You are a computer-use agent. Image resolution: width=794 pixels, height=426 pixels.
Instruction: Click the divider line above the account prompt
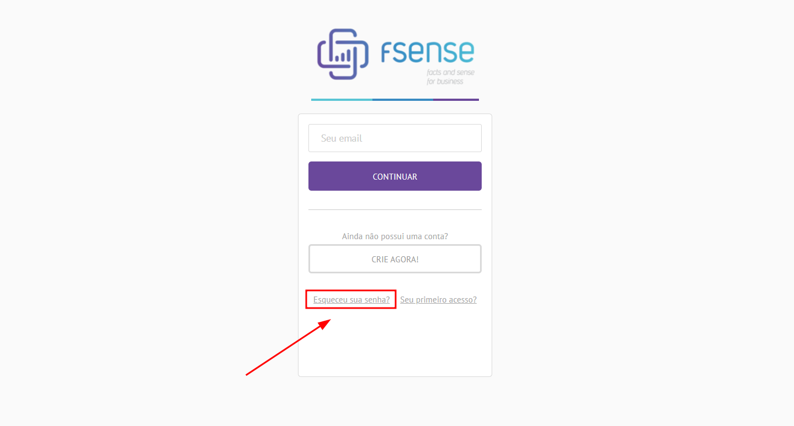(395, 210)
